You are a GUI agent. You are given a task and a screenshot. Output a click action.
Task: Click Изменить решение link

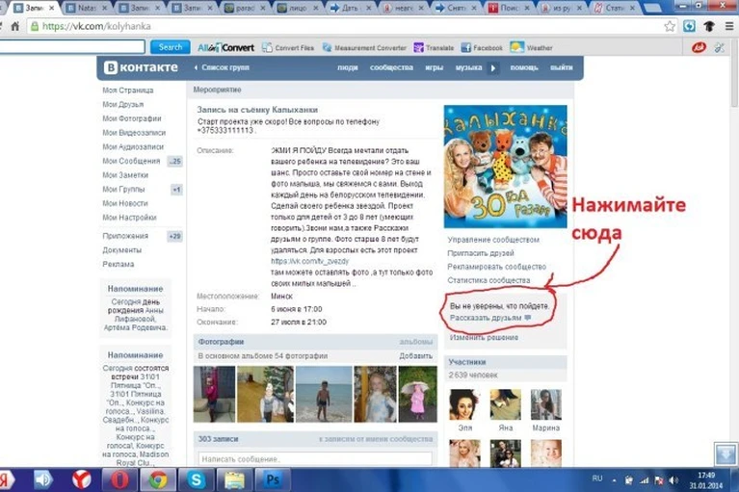pyautogui.click(x=484, y=337)
